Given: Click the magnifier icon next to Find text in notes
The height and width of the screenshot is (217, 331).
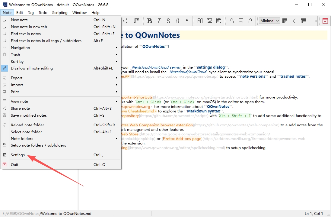Looking at the screenshot, I should pyautogui.click(x=5, y=34).
